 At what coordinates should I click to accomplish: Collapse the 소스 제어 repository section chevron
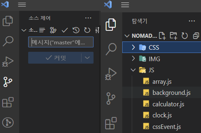point(24,30)
